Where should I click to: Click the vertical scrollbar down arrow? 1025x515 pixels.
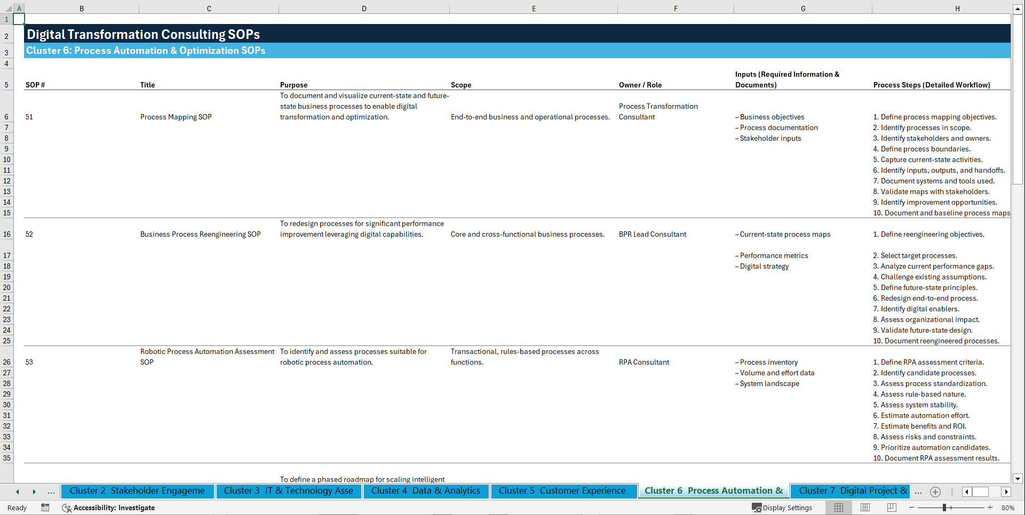click(x=1019, y=479)
